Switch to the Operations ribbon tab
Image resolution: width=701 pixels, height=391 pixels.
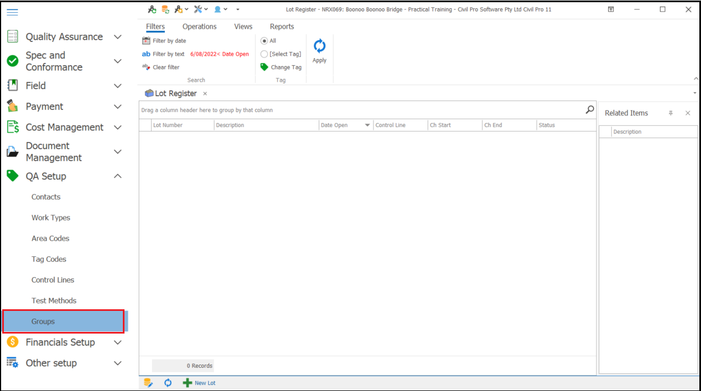pyautogui.click(x=199, y=27)
